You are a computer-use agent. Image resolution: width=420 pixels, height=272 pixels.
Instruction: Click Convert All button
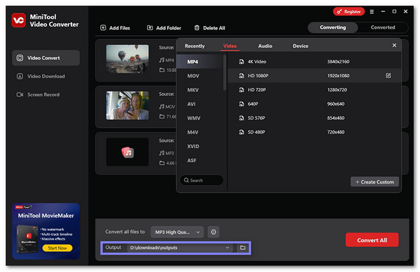point(372,240)
